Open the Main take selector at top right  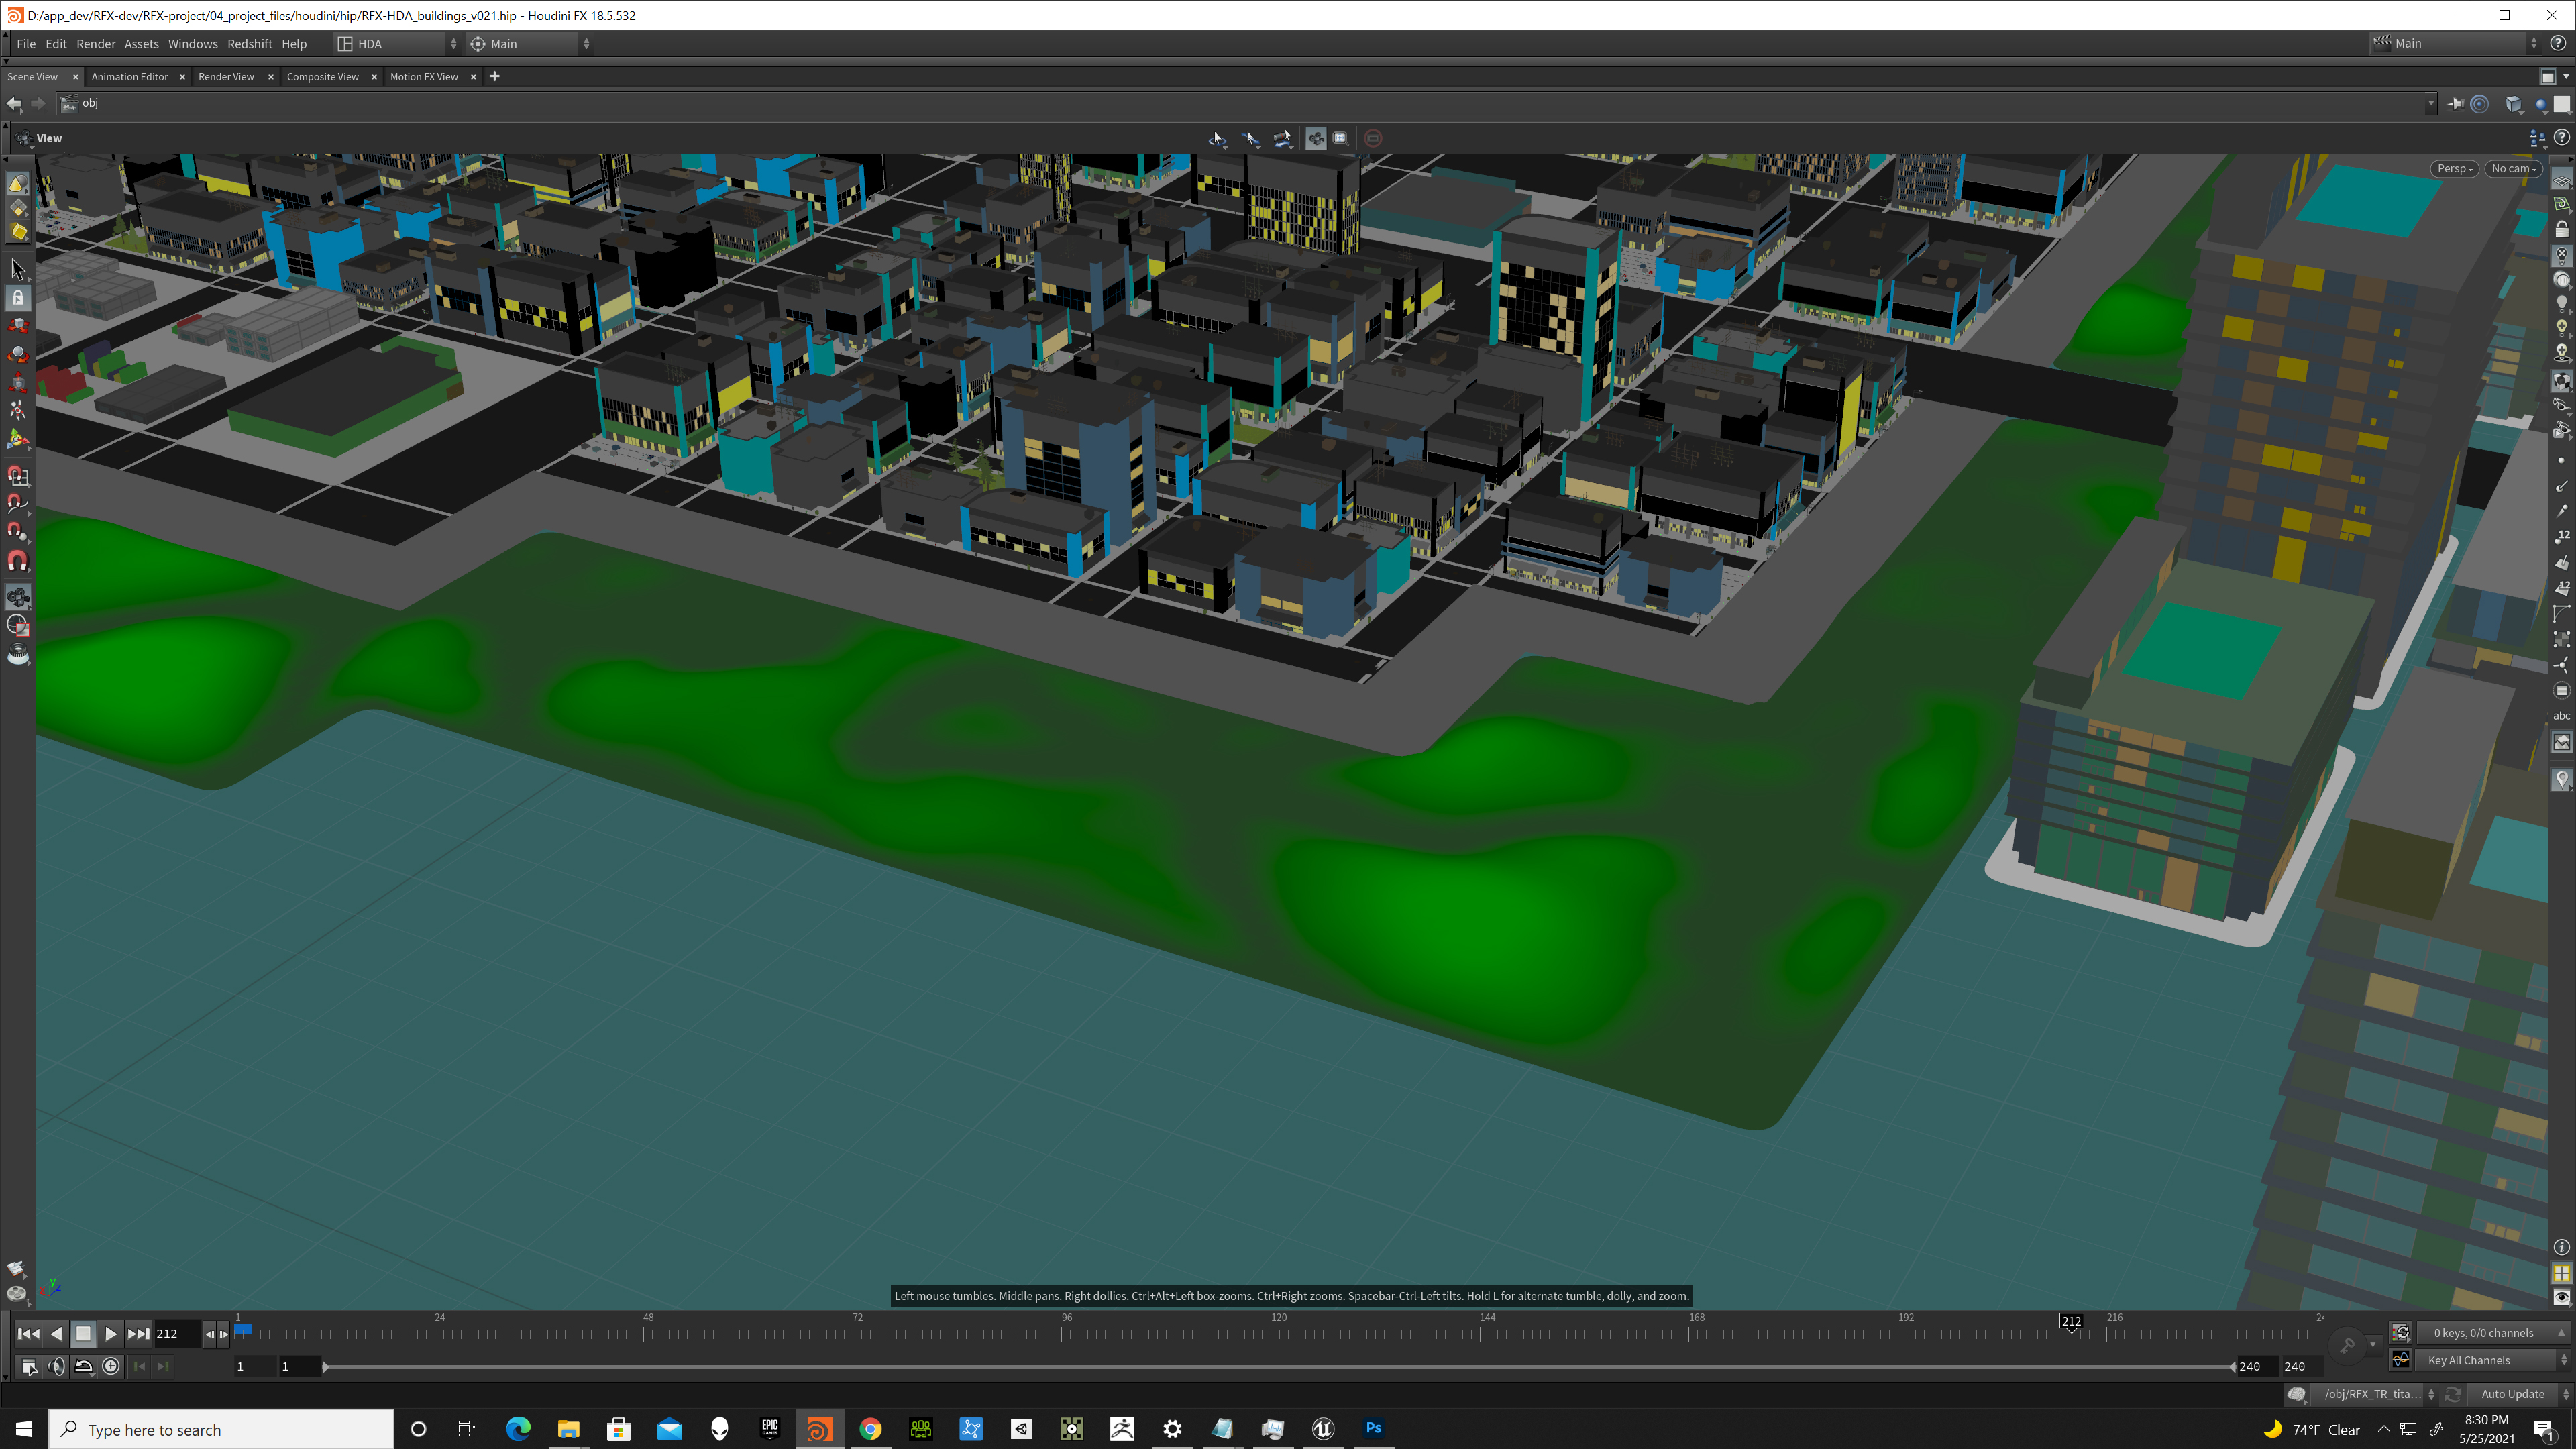(2455, 43)
